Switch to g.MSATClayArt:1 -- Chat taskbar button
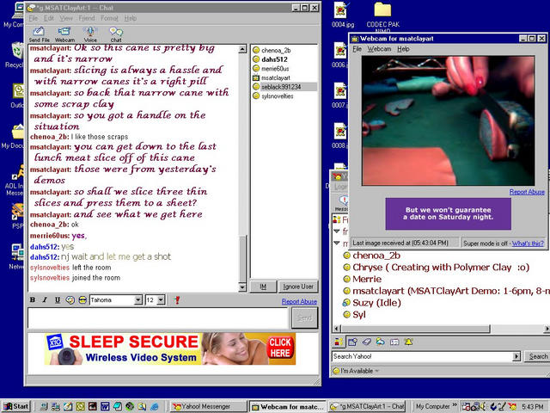 (367, 407)
